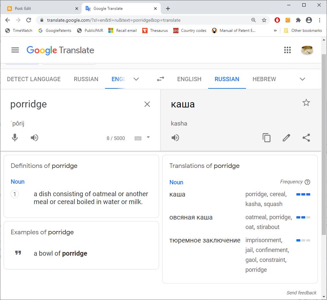Share the translation

(x=306, y=138)
